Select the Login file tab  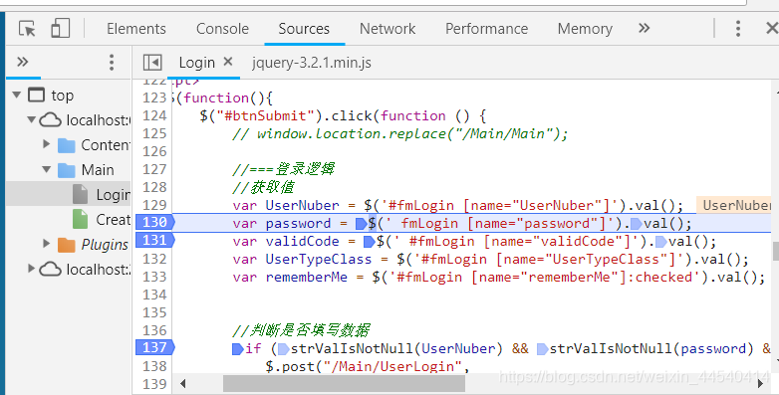point(196,63)
